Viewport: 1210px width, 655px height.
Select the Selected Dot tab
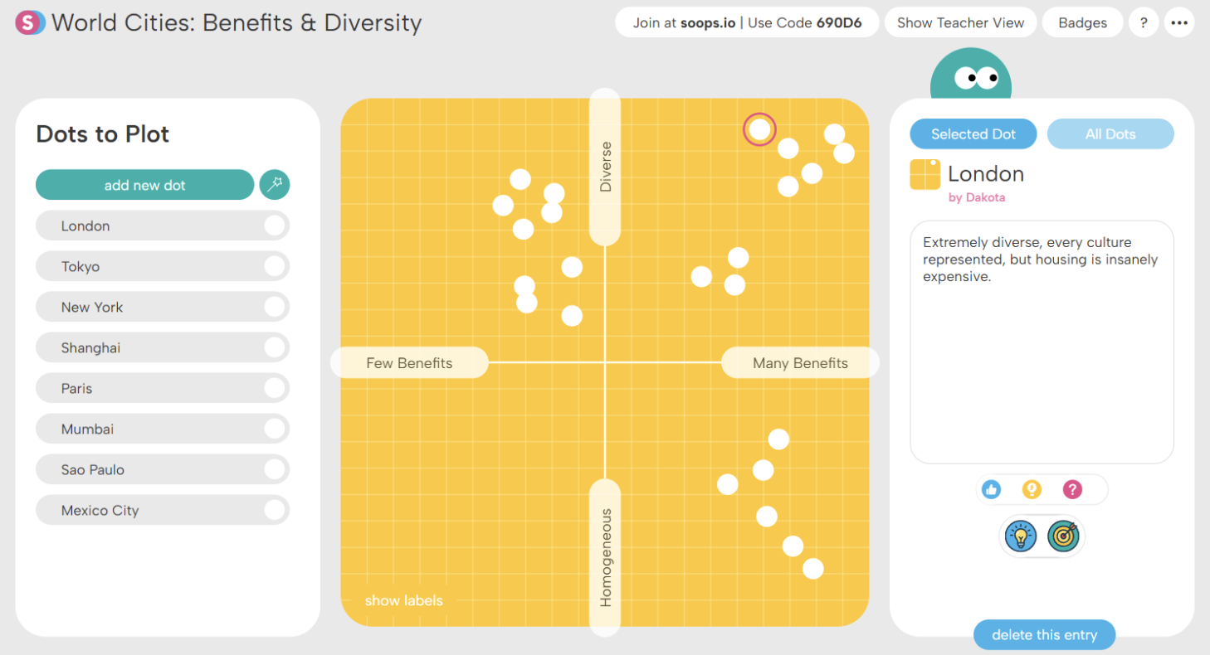pos(973,134)
